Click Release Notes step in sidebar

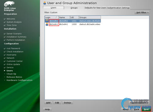14,77
